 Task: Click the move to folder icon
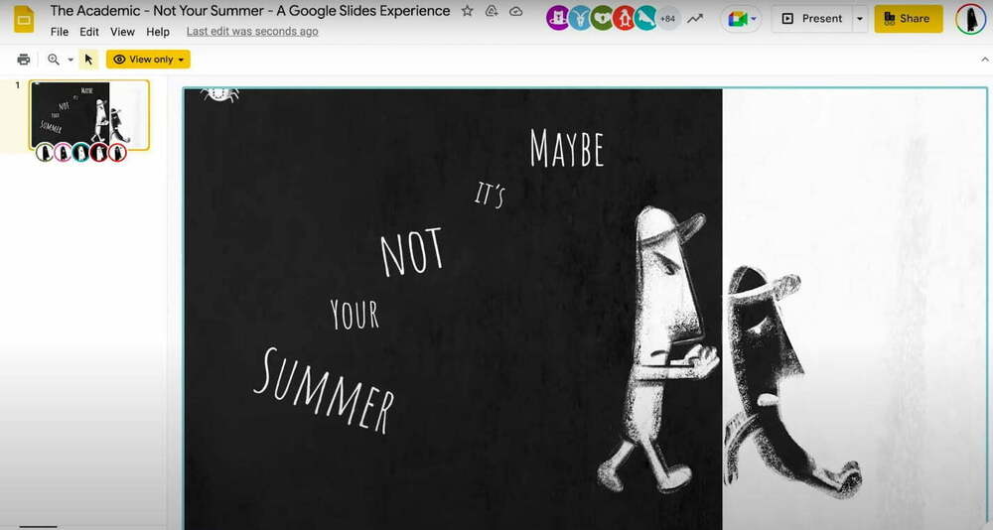pos(492,11)
